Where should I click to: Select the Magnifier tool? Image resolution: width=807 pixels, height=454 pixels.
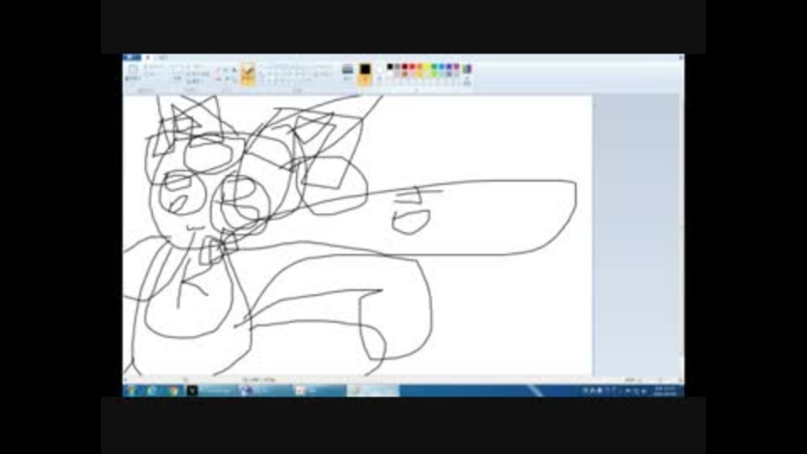click(235, 79)
